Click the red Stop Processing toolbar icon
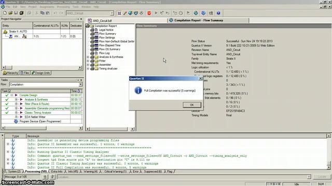The height and width of the screenshot is (186, 332). point(149,13)
